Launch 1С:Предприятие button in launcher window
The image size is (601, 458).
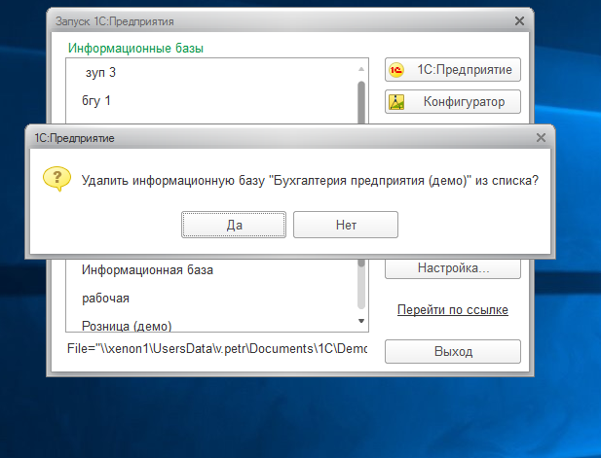[x=453, y=70]
